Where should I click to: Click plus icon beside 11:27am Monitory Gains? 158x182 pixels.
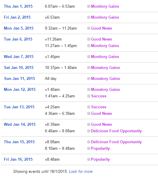89,46
